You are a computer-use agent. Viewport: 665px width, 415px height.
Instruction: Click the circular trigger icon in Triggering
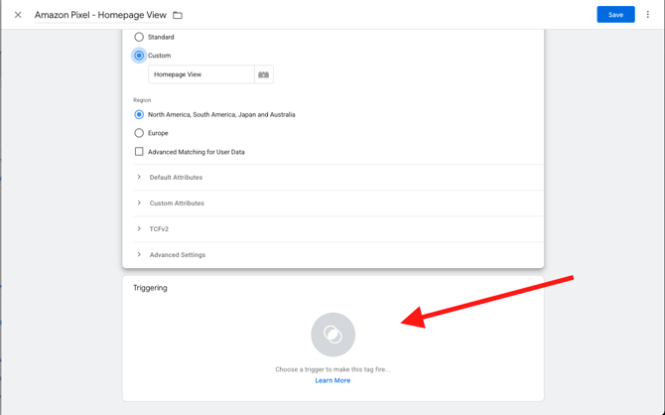pyautogui.click(x=332, y=335)
